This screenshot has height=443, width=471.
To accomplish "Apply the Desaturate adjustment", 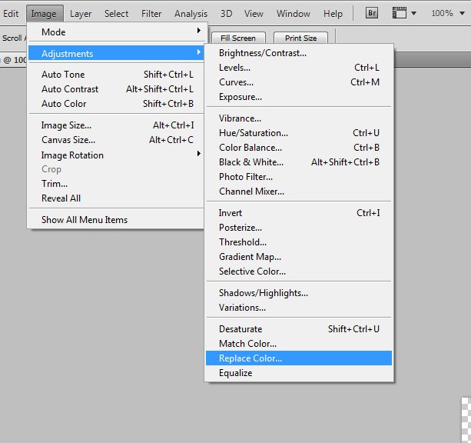I will [x=240, y=329].
